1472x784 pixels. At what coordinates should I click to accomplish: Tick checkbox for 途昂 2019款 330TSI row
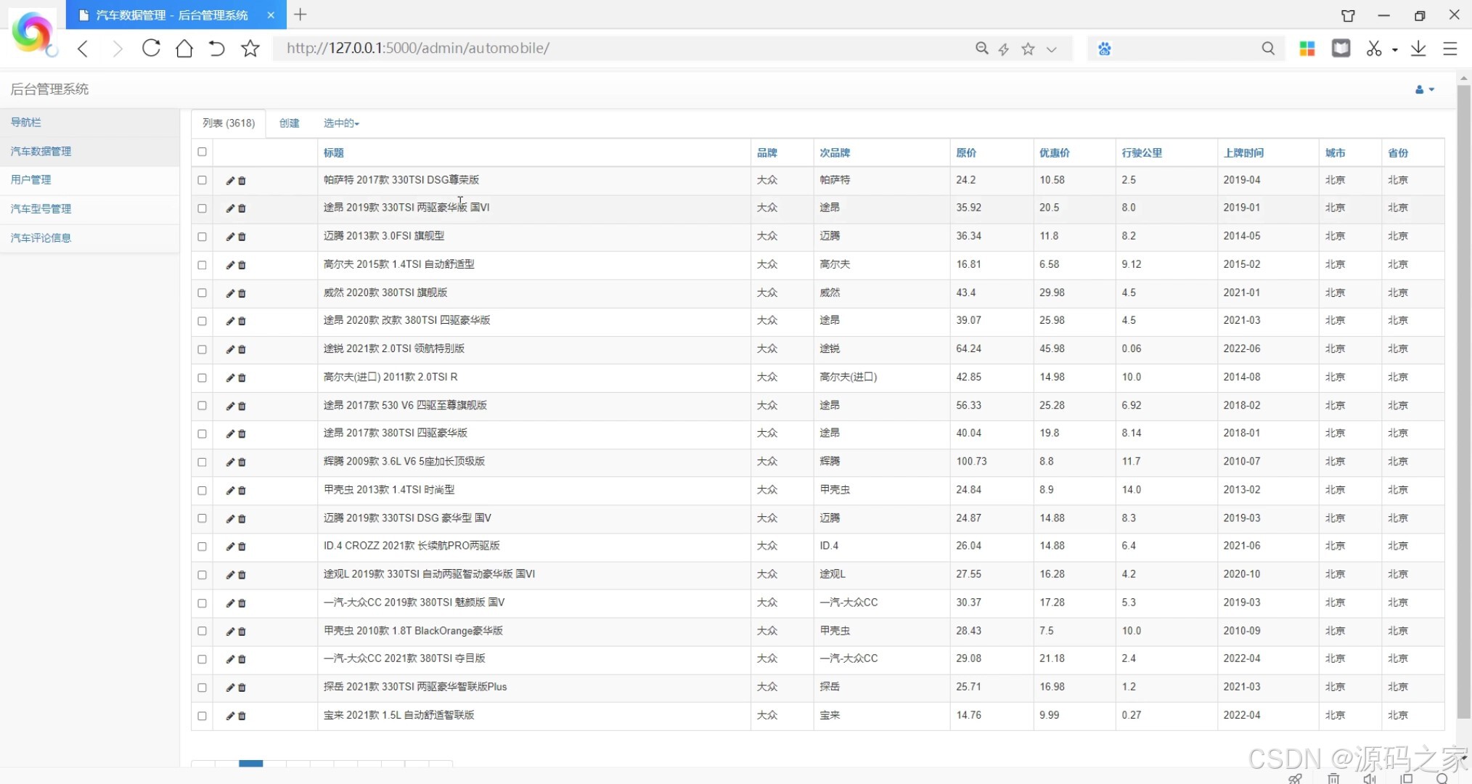202,208
